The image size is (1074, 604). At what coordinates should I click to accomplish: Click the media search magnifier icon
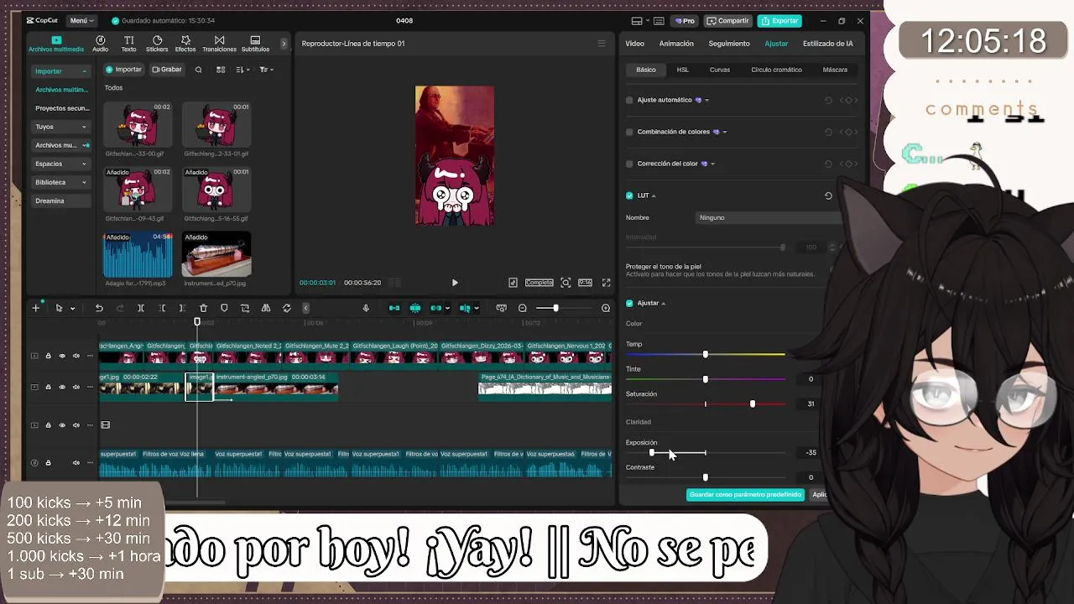[198, 70]
